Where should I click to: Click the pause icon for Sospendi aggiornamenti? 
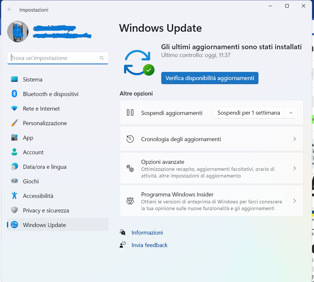[x=130, y=113]
